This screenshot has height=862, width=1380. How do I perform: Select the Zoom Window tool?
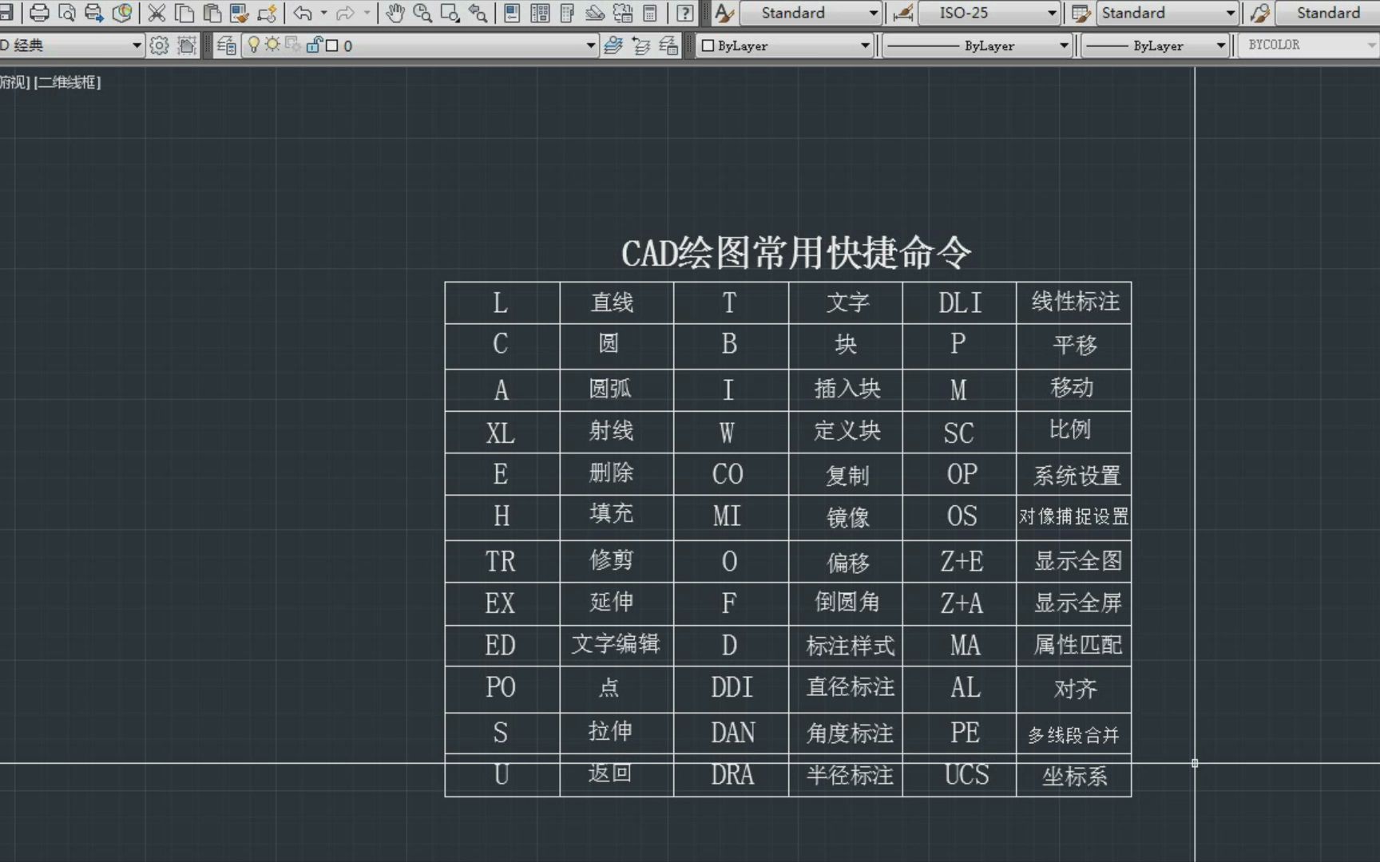point(450,13)
